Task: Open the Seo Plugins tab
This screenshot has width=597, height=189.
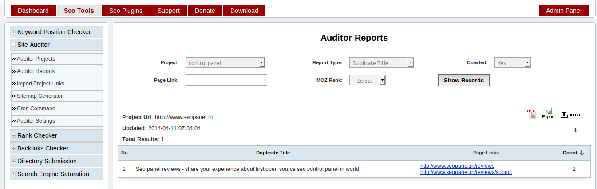Action: point(126,11)
